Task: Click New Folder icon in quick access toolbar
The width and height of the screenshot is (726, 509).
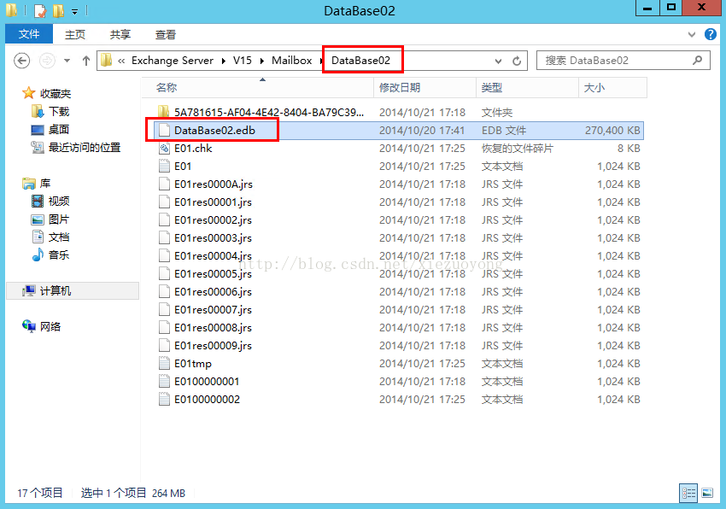Action: click(x=58, y=10)
